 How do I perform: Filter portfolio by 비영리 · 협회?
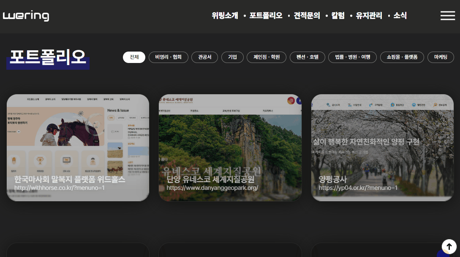pyautogui.click(x=168, y=57)
